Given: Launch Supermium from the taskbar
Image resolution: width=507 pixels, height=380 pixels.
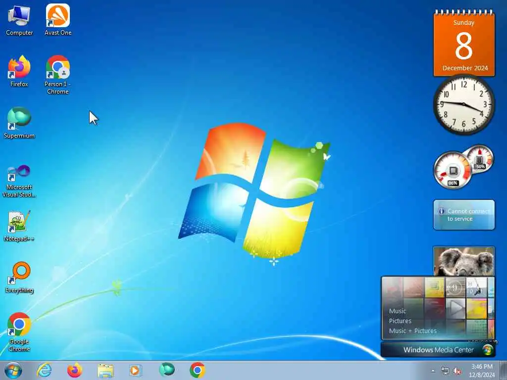Looking at the screenshot, I should tap(167, 370).
